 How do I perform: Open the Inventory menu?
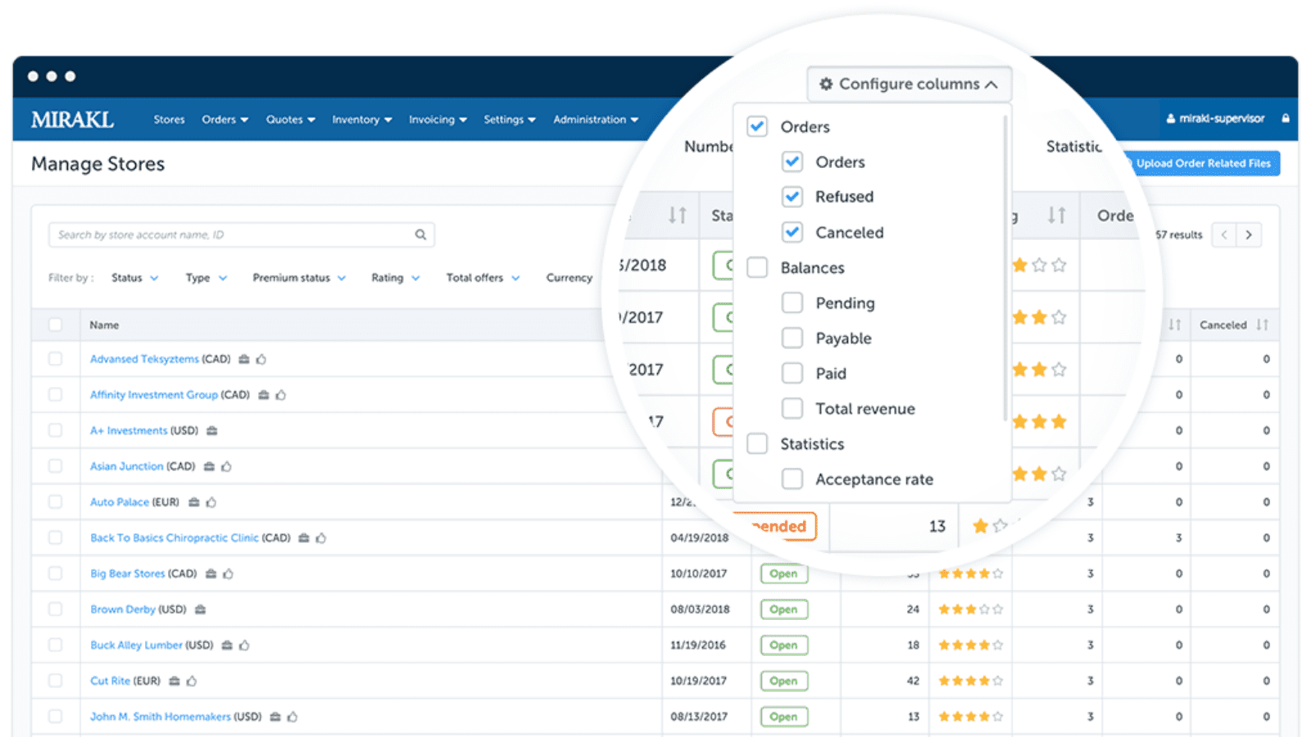pos(361,120)
